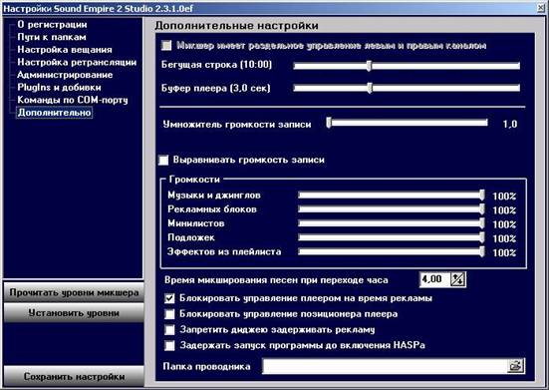
Task: Go to the Администрирование section
Action: pos(65,75)
